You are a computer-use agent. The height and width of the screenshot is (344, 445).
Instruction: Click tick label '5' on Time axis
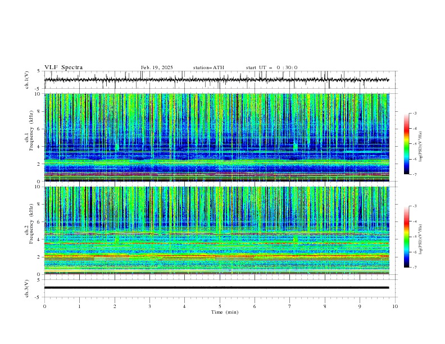click(x=220, y=306)
